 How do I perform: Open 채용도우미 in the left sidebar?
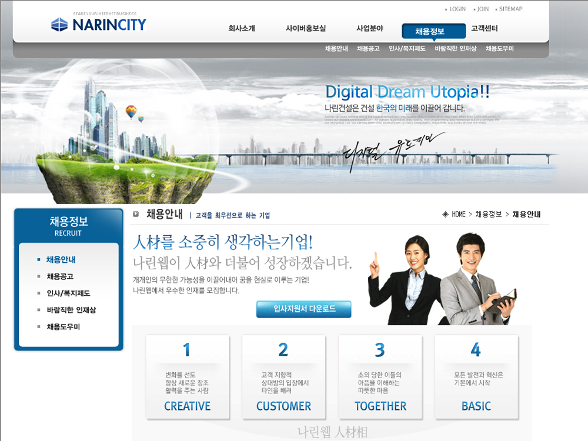pyautogui.click(x=63, y=327)
